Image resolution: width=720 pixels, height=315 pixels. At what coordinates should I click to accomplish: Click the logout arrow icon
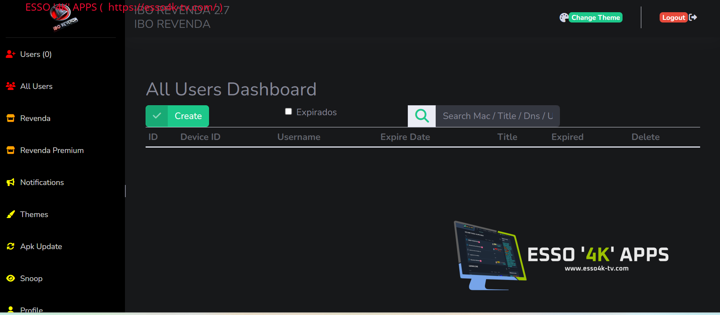tap(693, 18)
